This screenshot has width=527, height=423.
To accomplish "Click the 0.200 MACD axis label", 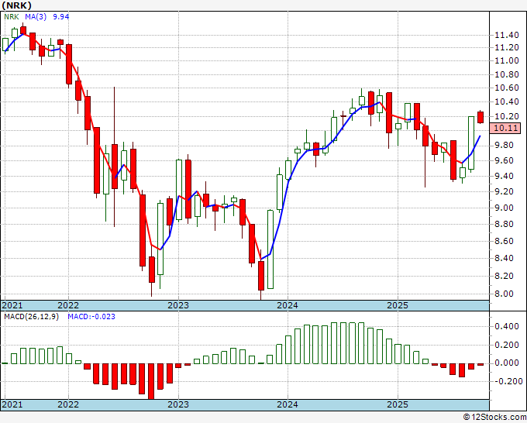I will point(507,345).
